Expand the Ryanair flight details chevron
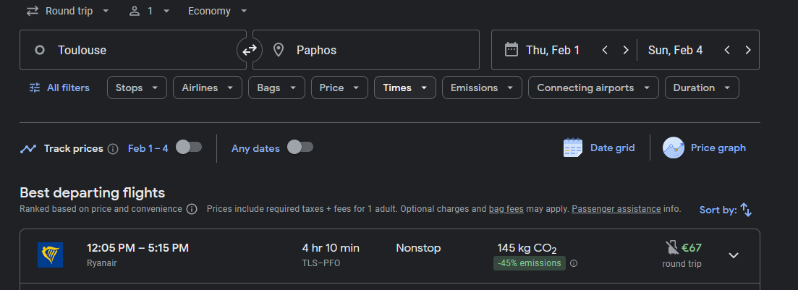 click(x=734, y=255)
